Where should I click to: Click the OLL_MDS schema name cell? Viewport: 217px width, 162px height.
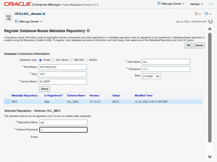pyautogui.click(x=77, y=102)
